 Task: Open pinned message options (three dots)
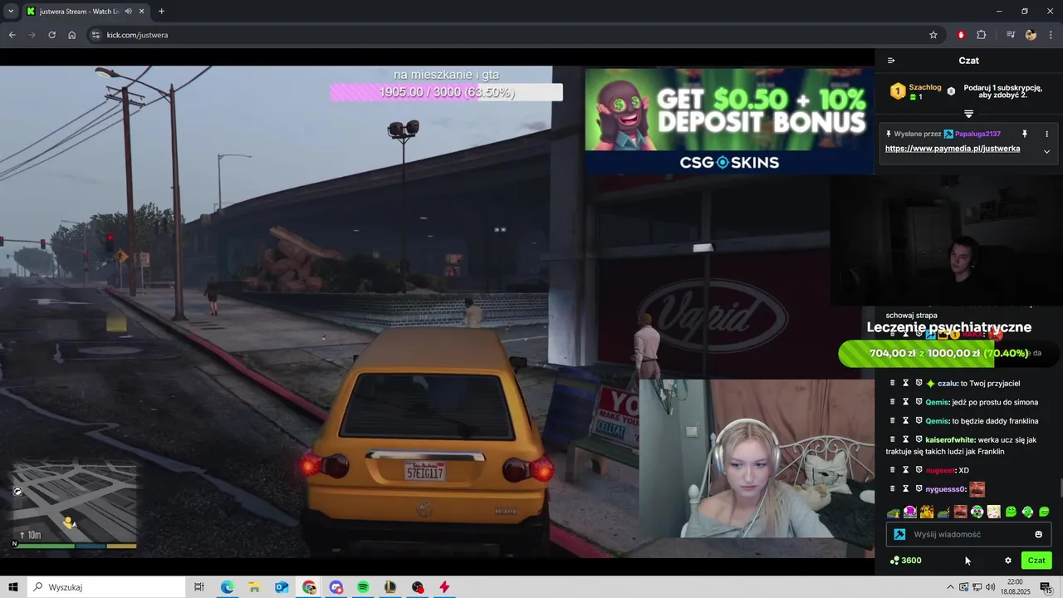tap(1046, 134)
